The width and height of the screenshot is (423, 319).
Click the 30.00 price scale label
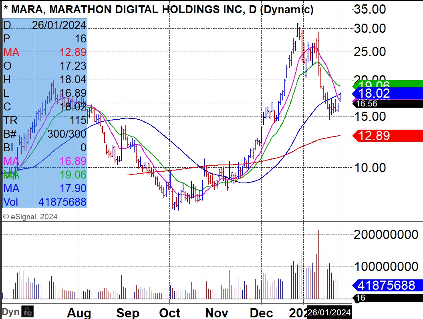click(370, 28)
